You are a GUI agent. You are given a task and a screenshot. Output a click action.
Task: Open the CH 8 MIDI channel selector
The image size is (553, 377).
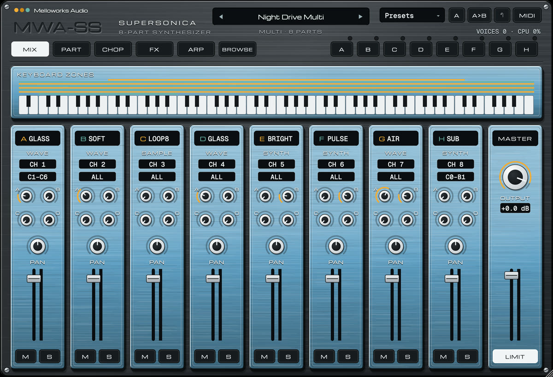tap(455, 164)
